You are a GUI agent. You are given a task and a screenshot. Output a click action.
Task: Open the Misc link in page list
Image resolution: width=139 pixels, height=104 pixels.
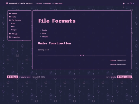click(x=44, y=33)
